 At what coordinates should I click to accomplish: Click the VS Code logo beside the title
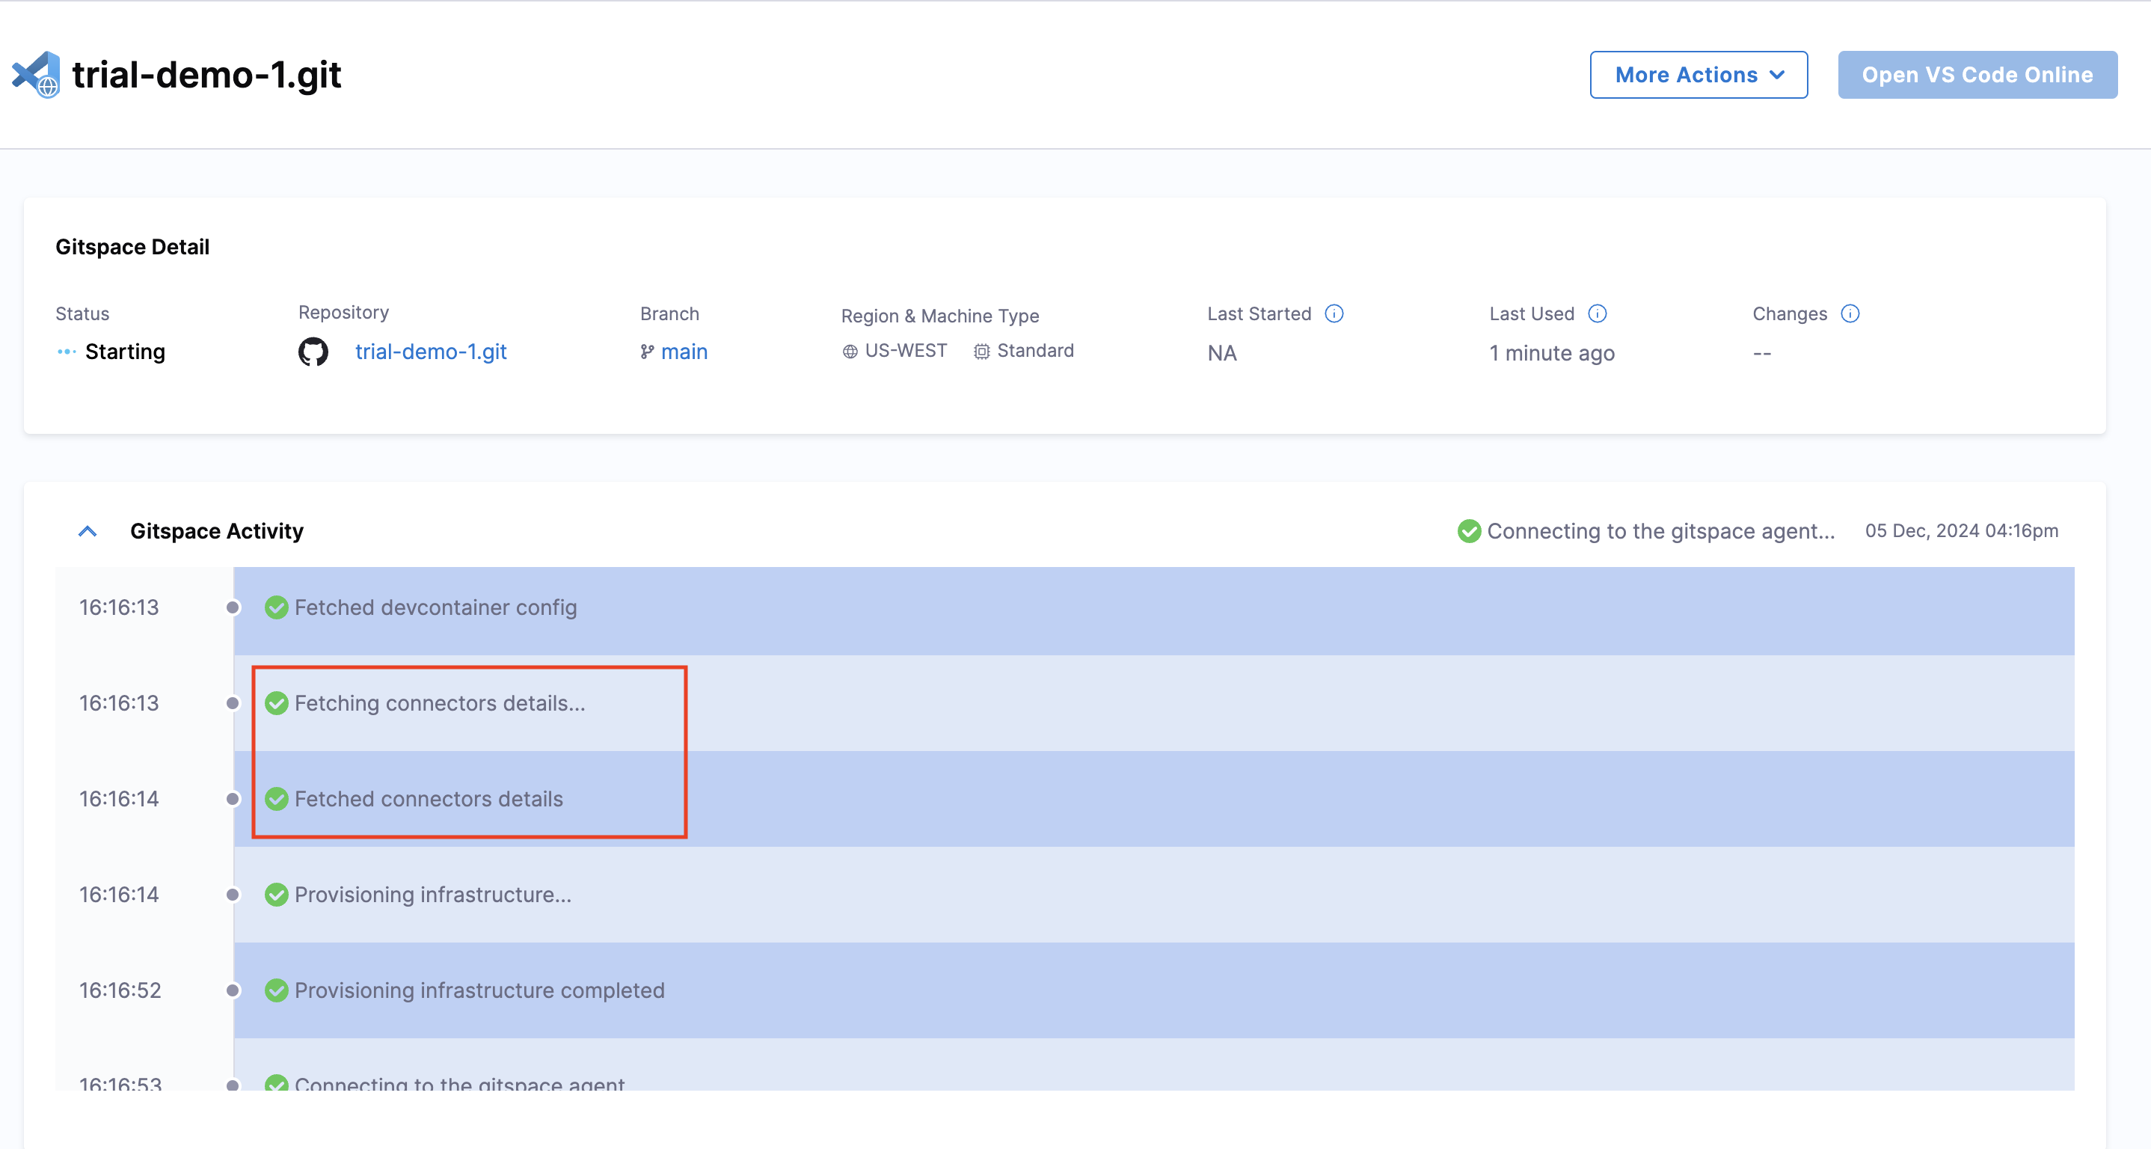click(36, 74)
